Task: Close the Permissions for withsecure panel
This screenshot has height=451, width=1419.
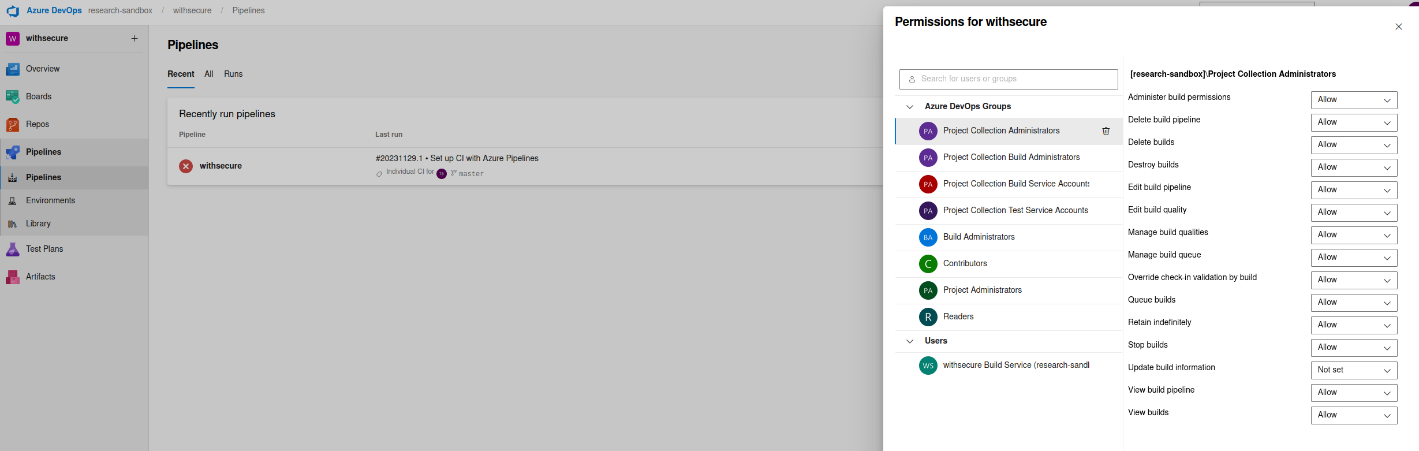Action: (x=1399, y=27)
